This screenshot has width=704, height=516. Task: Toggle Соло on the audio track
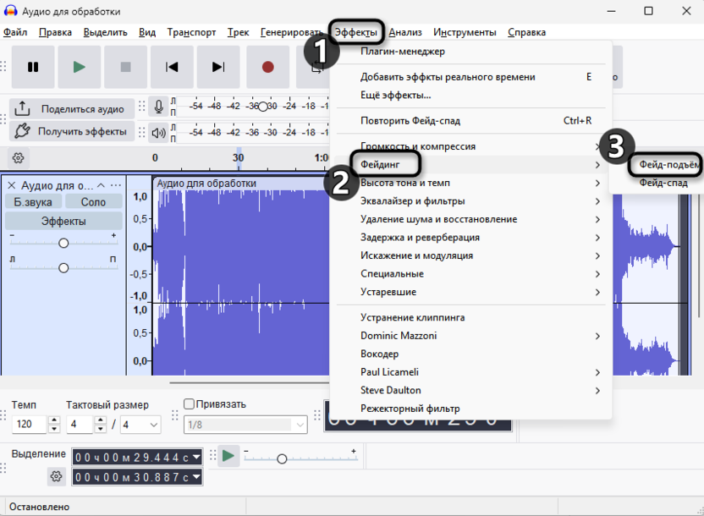tap(93, 202)
